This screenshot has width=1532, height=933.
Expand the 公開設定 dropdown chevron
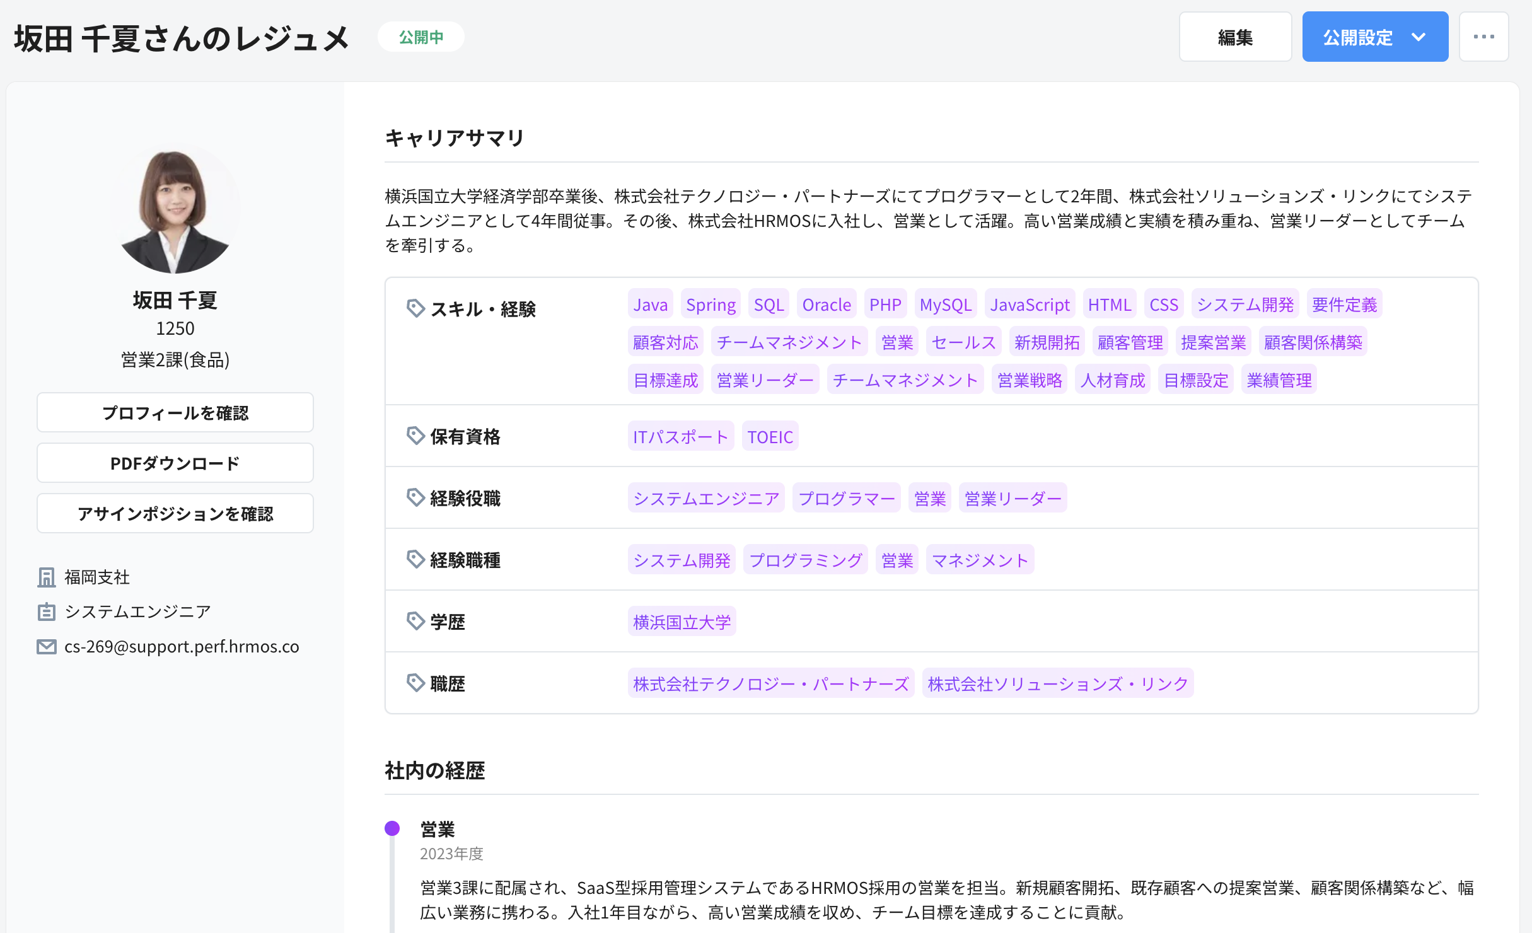click(x=1419, y=37)
